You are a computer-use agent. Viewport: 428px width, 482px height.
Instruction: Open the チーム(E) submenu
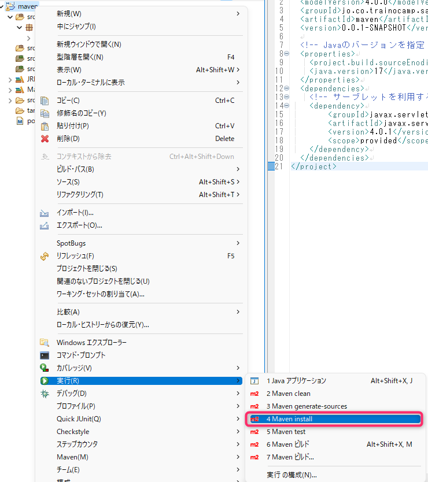click(142, 470)
